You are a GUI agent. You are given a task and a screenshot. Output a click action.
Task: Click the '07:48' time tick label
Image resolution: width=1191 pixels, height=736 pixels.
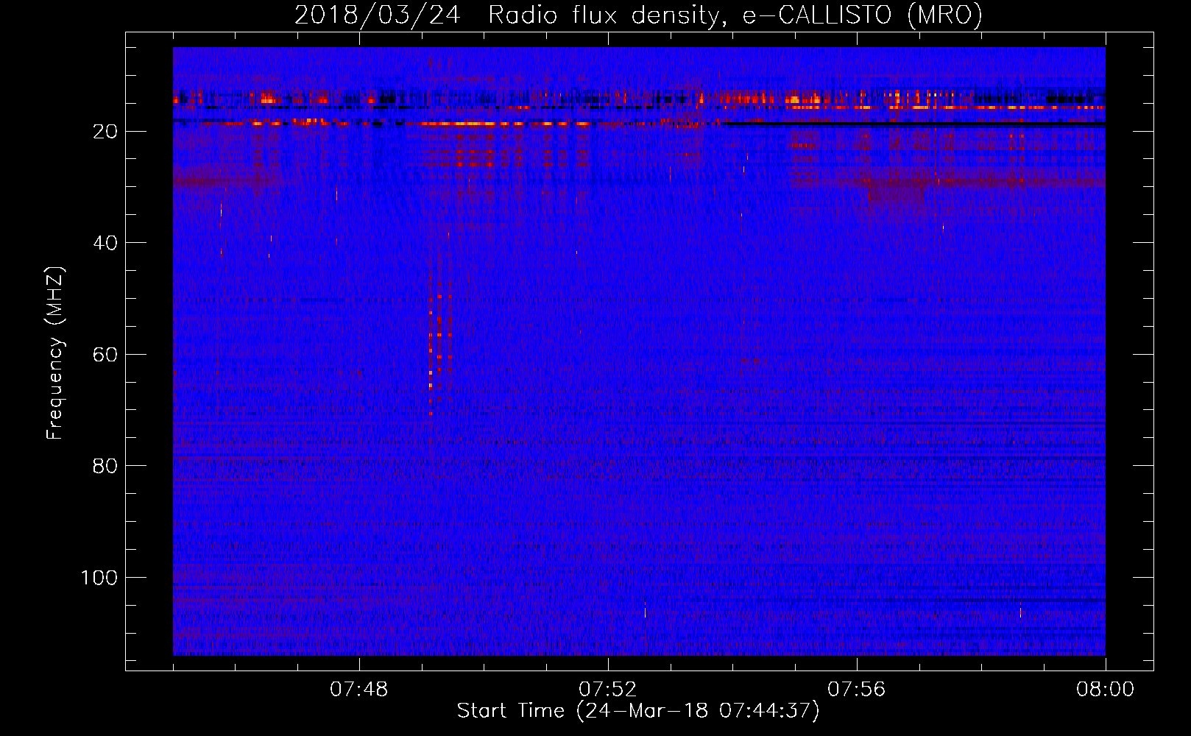click(x=359, y=690)
